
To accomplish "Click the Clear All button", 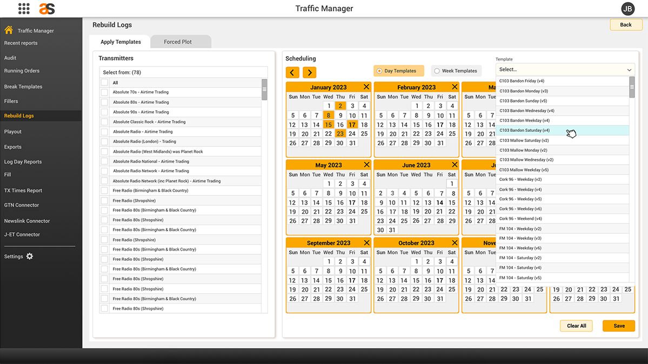I will 576,326.
